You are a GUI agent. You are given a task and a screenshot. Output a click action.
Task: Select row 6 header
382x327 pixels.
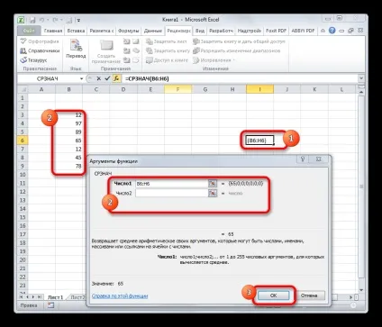pyautogui.click(x=23, y=141)
